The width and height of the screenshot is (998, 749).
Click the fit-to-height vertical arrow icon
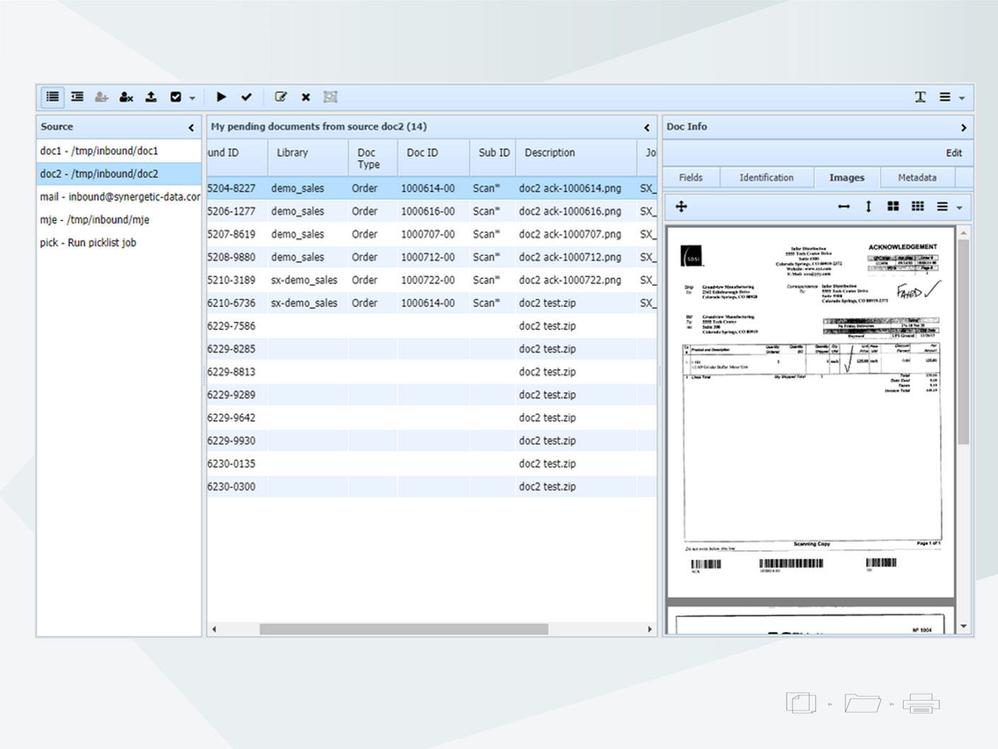(x=868, y=206)
